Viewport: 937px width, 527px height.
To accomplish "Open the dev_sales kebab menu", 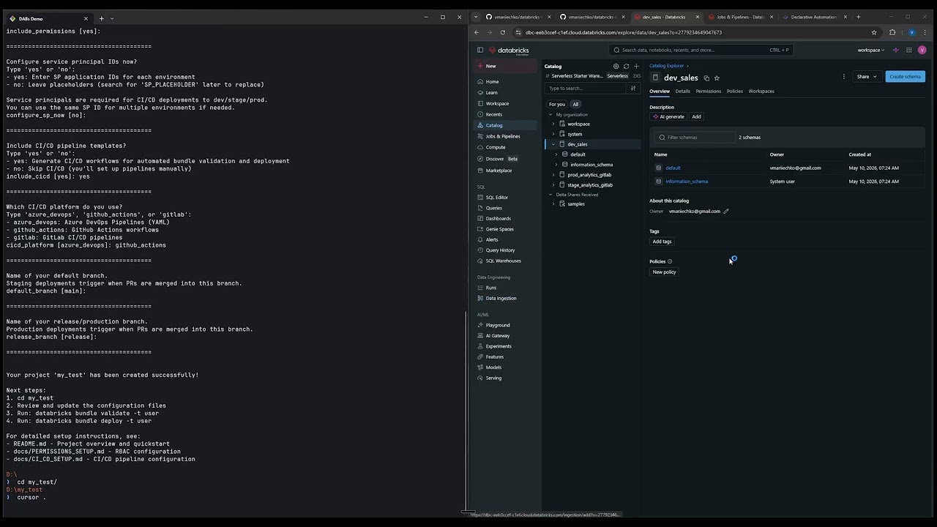I will pos(843,76).
